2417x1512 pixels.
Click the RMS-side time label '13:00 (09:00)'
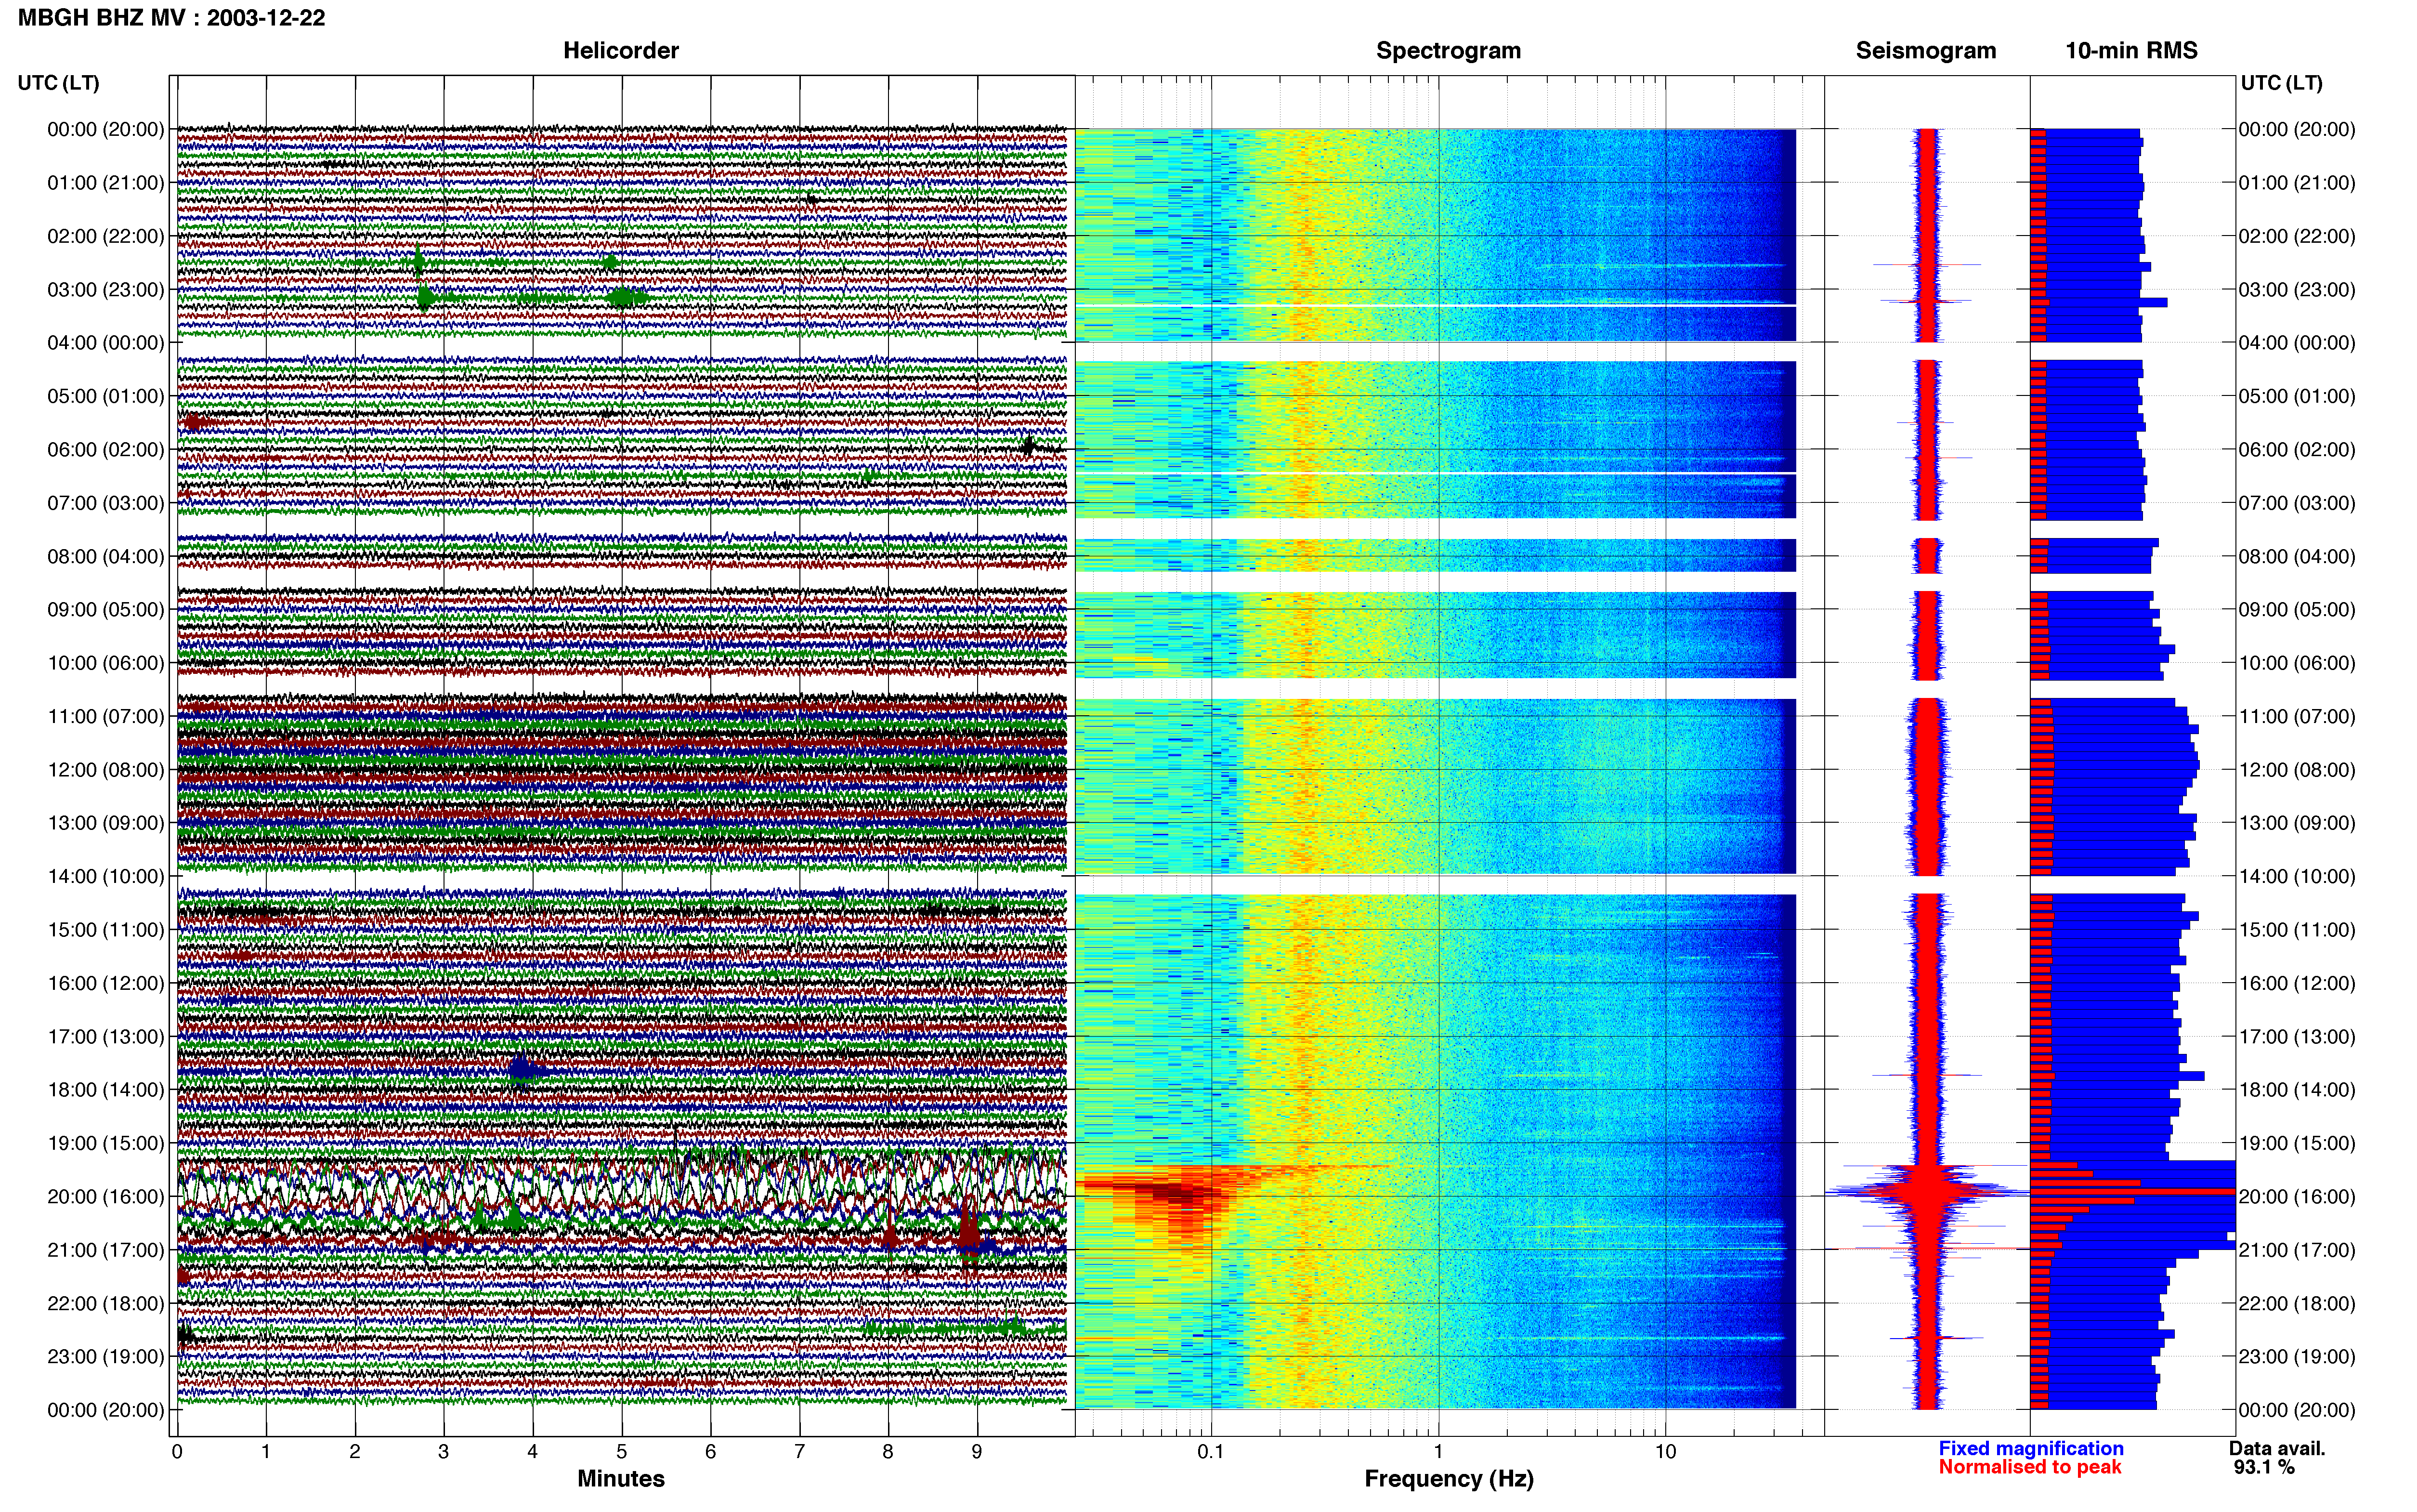click(2297, 823)
